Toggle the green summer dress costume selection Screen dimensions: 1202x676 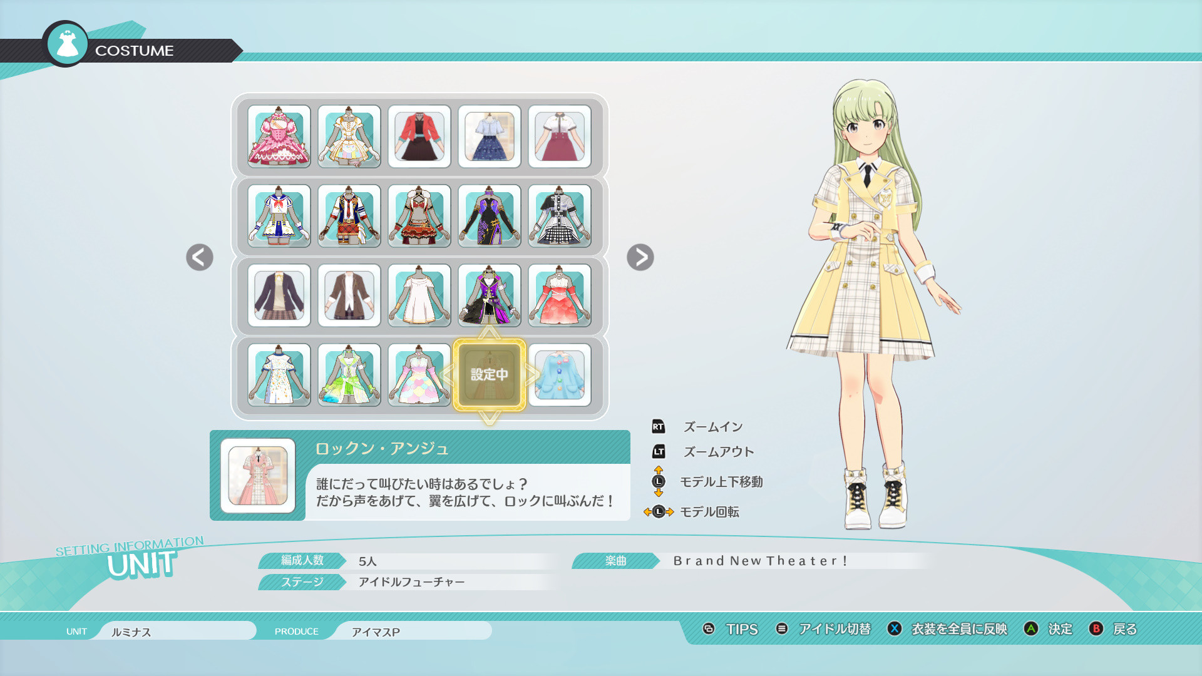(x=349, y=374)
